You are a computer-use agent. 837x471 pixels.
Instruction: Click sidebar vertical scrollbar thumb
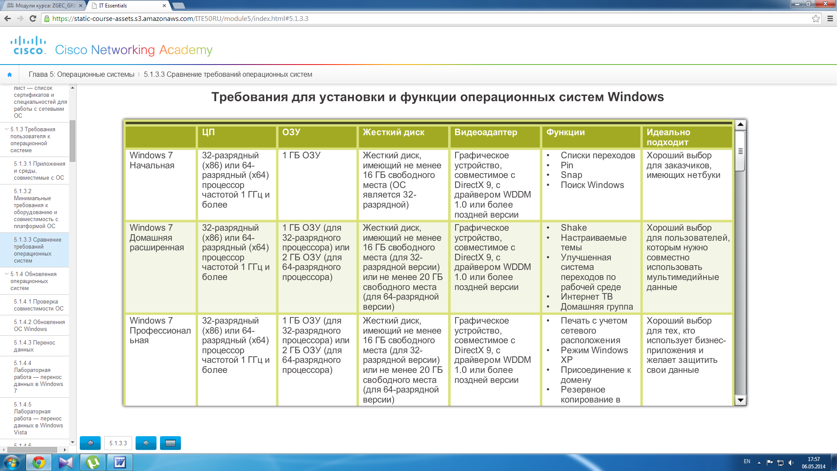click(73, 141)
